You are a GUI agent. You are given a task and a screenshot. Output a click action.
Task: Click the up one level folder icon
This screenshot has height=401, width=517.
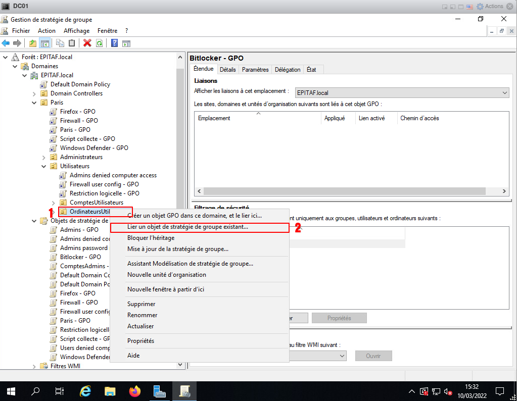33,43
